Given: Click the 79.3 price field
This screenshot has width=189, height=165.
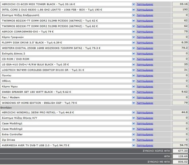Looking at the screenshot, I should [180, 48].
